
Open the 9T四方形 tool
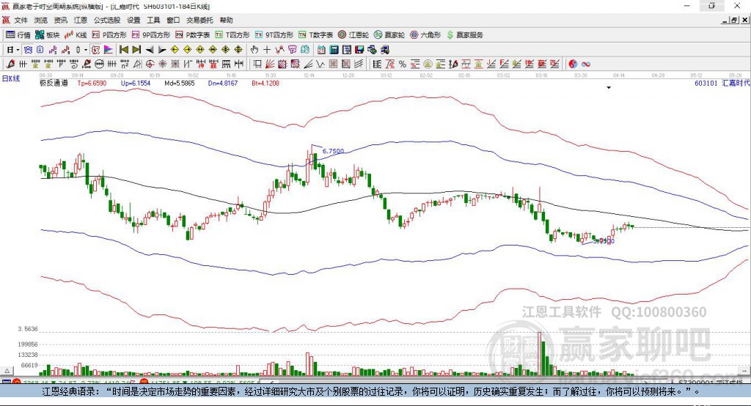[274, 35]
